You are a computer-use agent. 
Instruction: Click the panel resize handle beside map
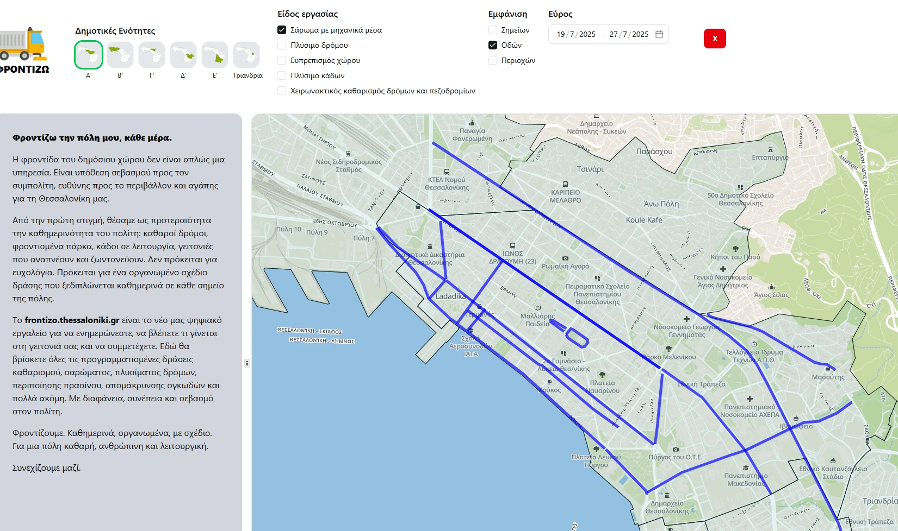(247, 363)
